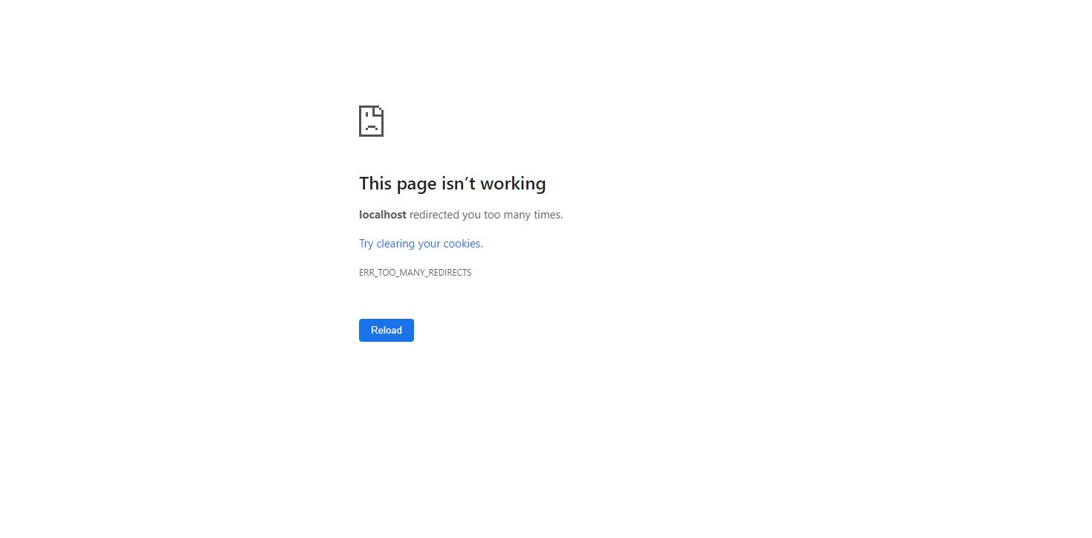Click the word 'This' in the heading
The image size is (1092, 538).
pos(376,184)
